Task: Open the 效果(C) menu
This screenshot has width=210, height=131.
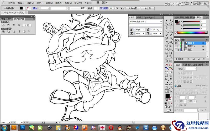Action: [59, 3]
